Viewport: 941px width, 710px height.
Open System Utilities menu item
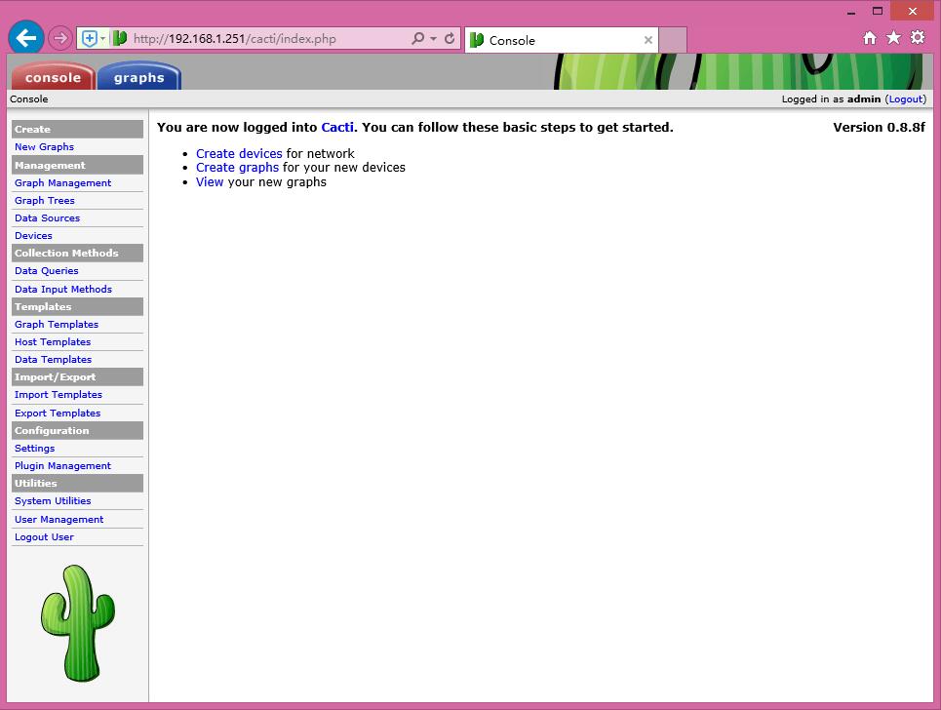(x=53, y=501)
